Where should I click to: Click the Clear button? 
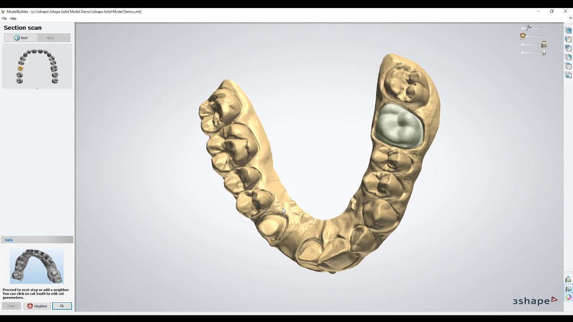(x=11, y=306)
